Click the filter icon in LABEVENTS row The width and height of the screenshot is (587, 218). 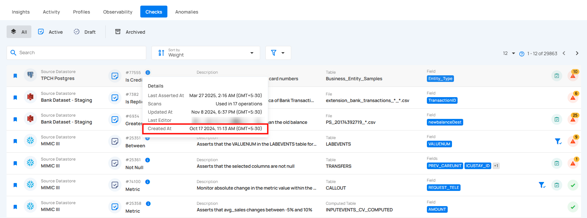pos(558,141)
